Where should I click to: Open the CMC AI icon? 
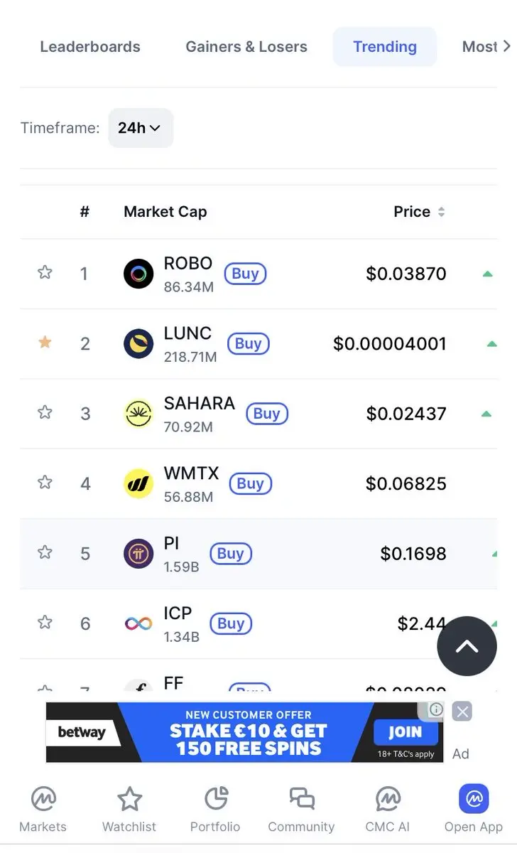pos(388,800)
